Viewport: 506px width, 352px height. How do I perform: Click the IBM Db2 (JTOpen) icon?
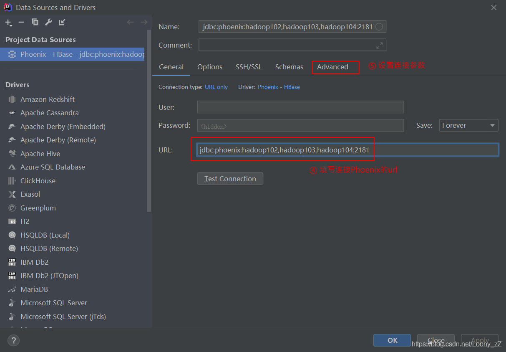pos(12,276)
